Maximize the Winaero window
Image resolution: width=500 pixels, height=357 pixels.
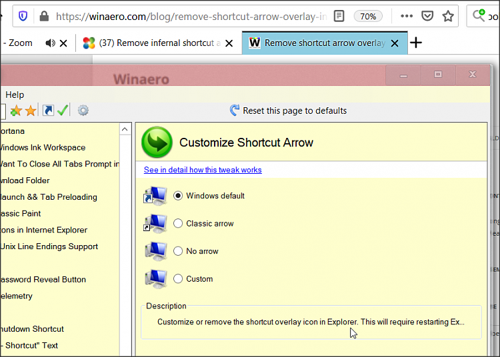coord(438,75)
